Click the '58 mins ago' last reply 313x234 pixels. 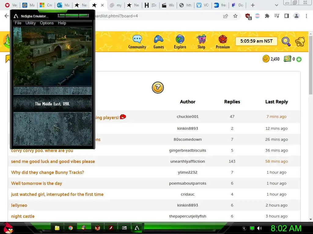pyautogui.click(x=276, y=161)
